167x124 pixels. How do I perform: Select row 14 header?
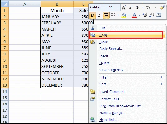point(5,91)
